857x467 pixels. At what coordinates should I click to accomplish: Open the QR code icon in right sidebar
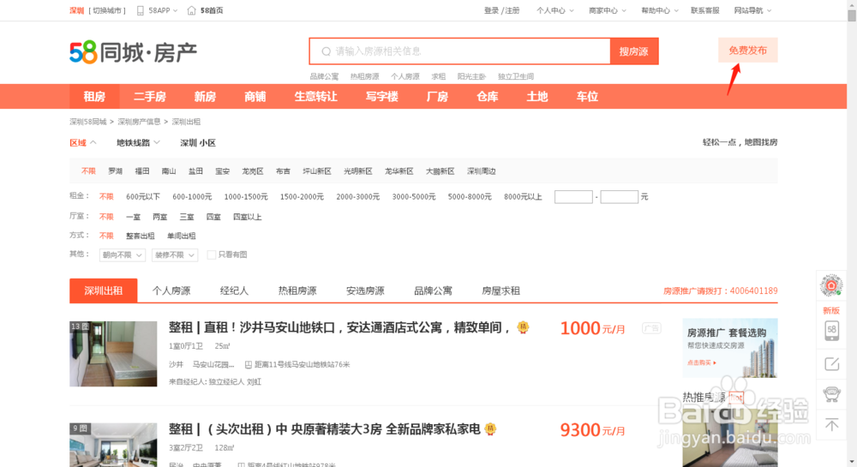(831, 285)
